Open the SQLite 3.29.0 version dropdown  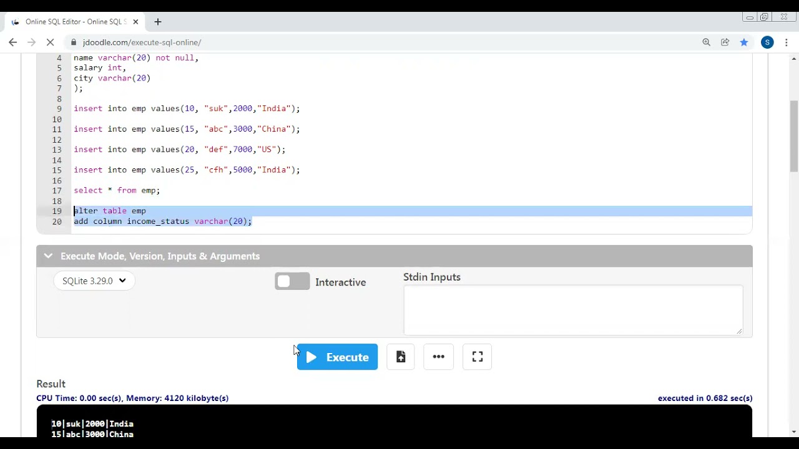(94, 281)
